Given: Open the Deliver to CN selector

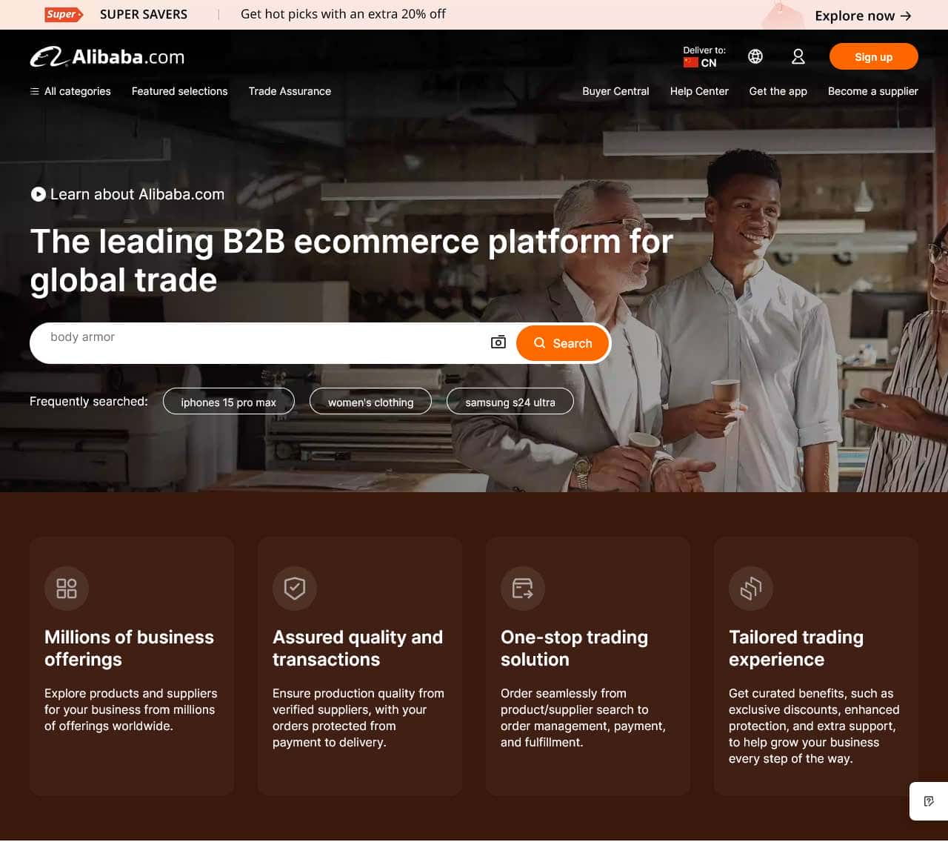Looking at the screenshot, I should click(x=704, y=57).
